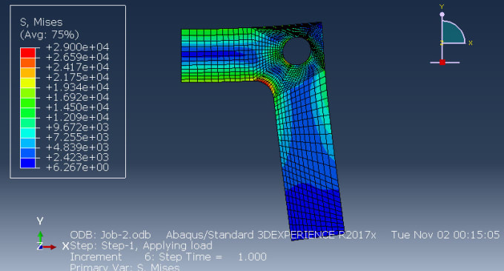Click legend value '+2.423e+03'
Screen dimensions: 504x271
click(x=78, y=157)
